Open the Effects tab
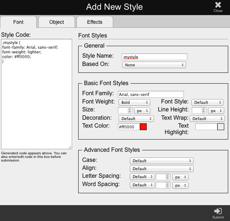The width and height of the screenshot is (230, 221). 95,22
